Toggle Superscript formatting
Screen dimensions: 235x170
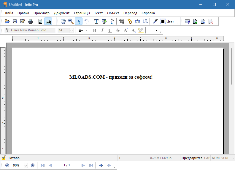pyautogui.click(x=126, y=30)
